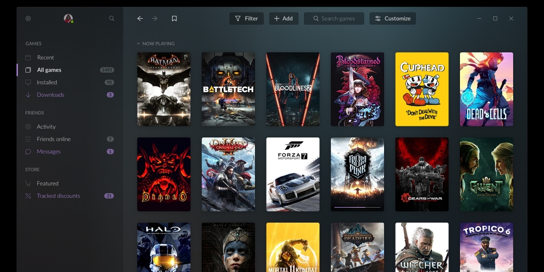
Task: Click the Recent calendar icon
Action: point(28,57)
